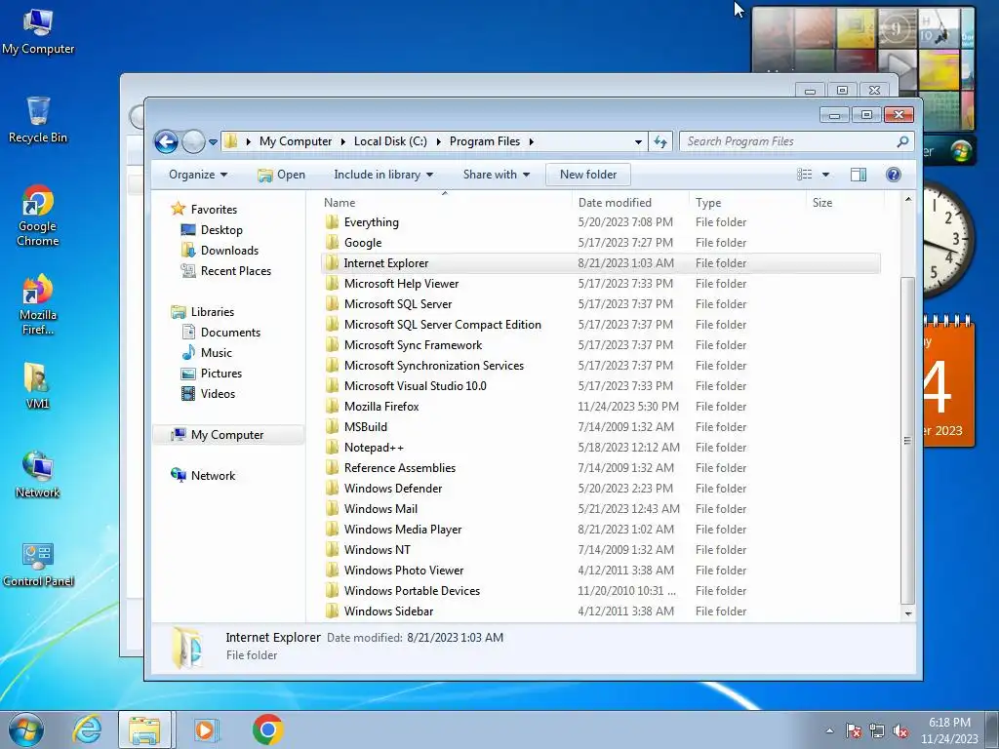Expand the arrow after Program Files breadcrumb
Screen dimensions: 999x749
point(532,141)
